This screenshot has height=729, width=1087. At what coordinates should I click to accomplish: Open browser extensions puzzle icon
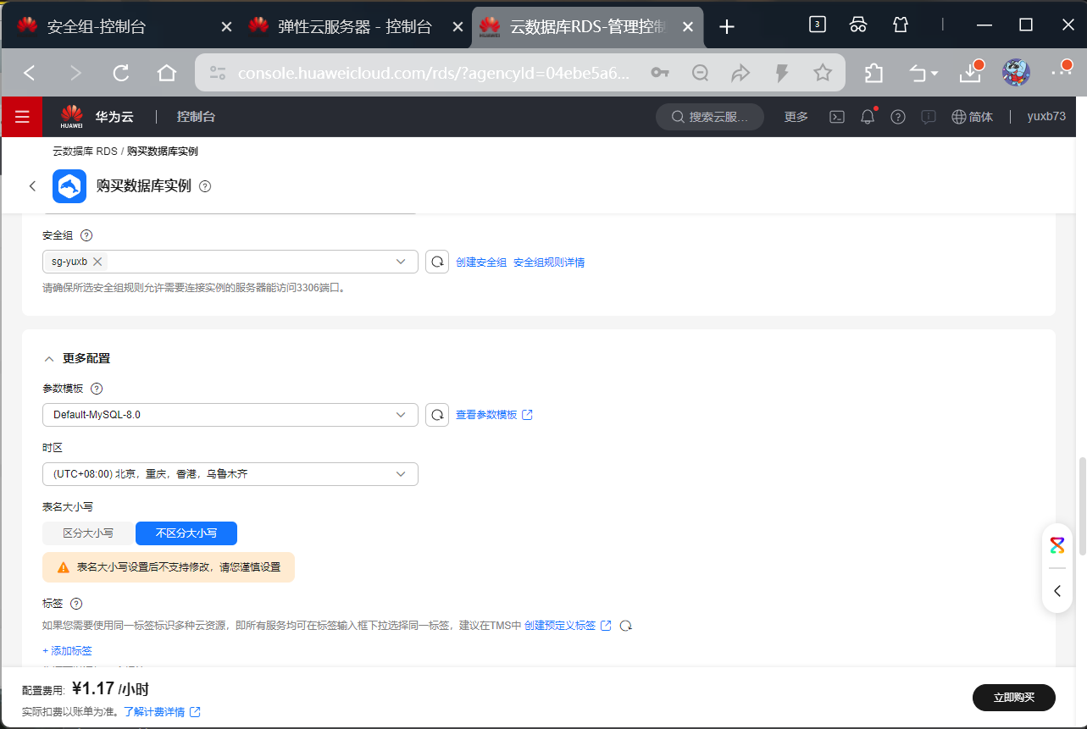[873, 74]
